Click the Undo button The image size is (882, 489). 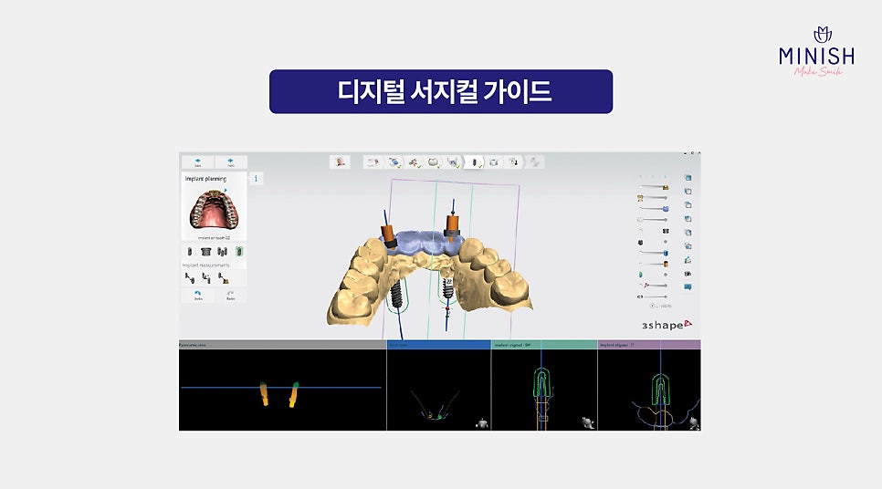point(197,295)
